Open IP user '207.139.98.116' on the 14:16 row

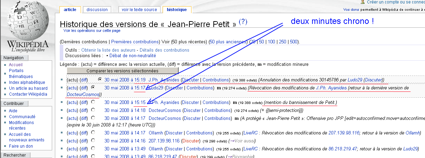tap(164, 141)
